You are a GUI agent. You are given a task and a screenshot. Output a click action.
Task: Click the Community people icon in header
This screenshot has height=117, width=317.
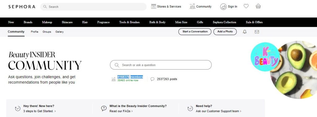193,6
